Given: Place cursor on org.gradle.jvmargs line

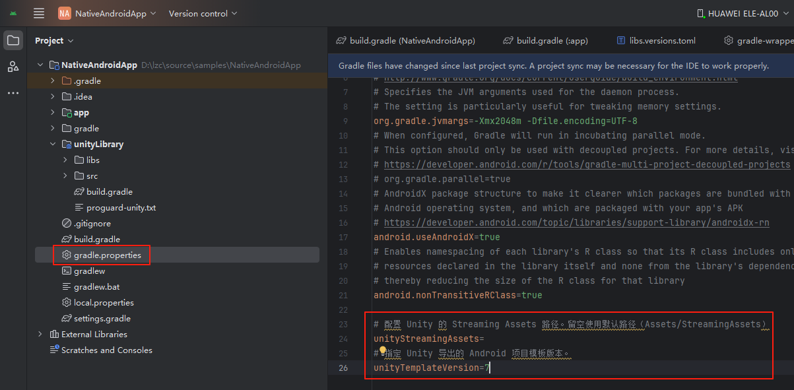Looking at the screenshot, I should [x=506, y=121].
